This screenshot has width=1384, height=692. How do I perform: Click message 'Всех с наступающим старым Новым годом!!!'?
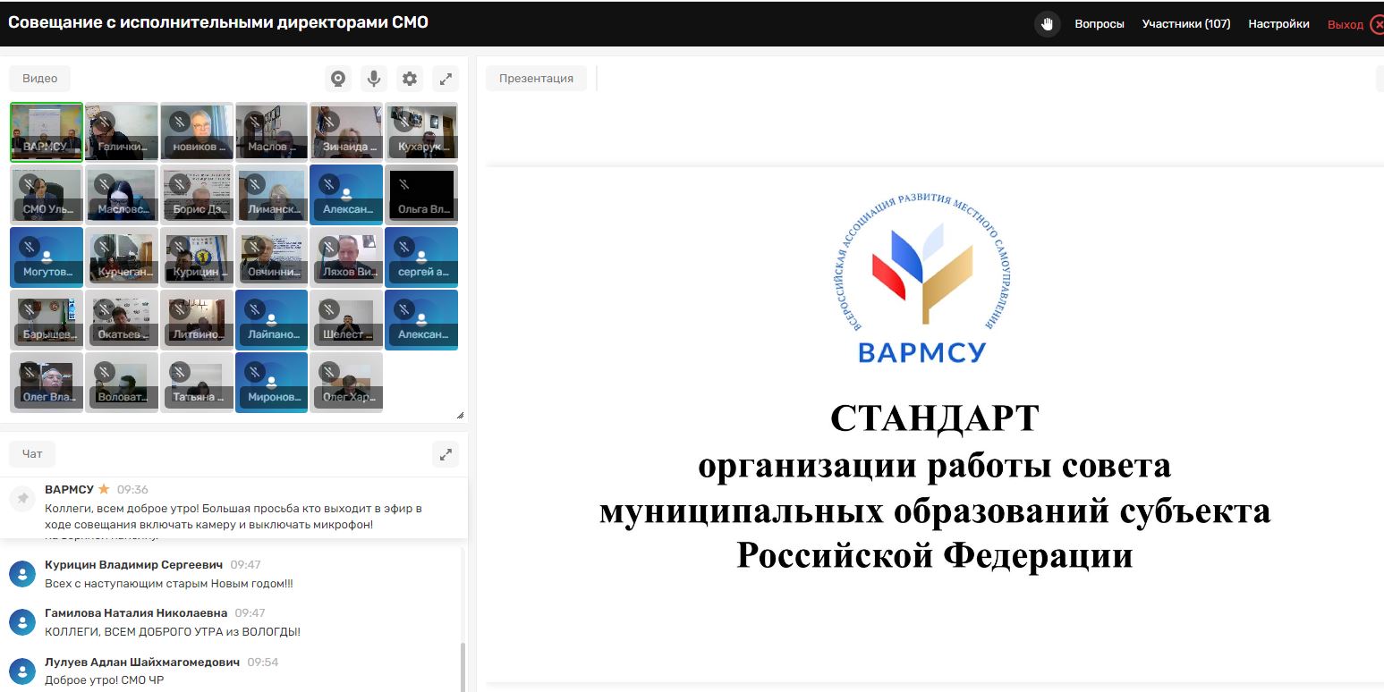pyautogui.click(x=169, y=584)
